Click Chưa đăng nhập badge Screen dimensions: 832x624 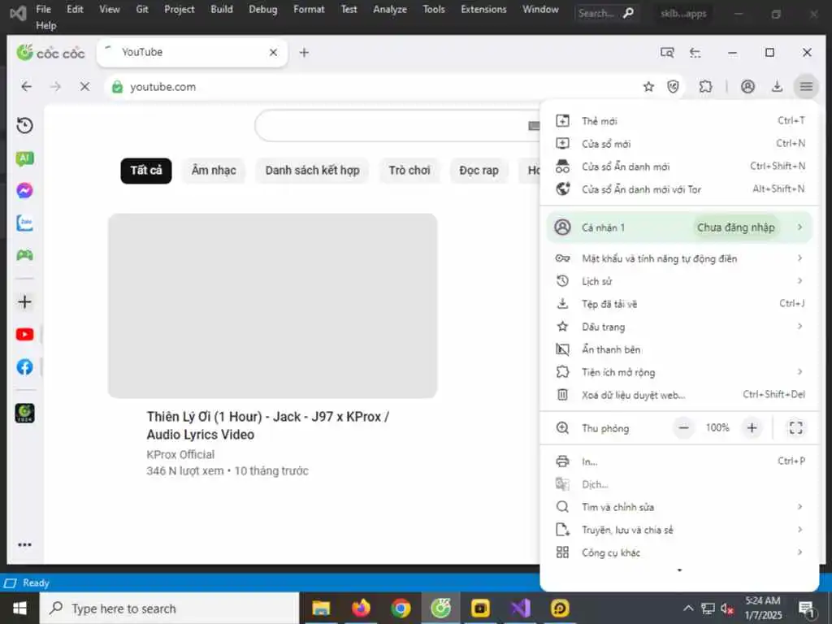click(x=735, y=227)
